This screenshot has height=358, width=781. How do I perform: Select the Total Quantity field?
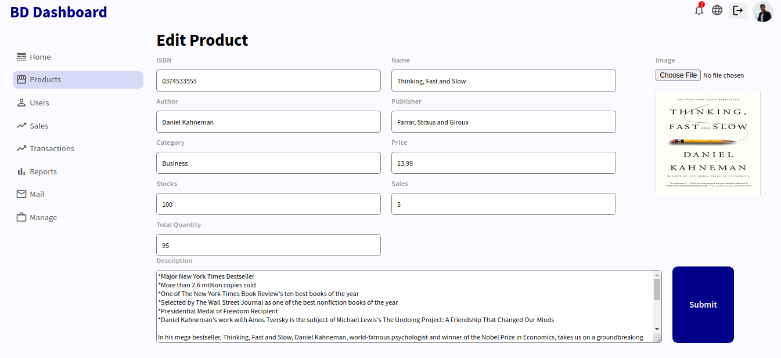(x=268, y=245)
